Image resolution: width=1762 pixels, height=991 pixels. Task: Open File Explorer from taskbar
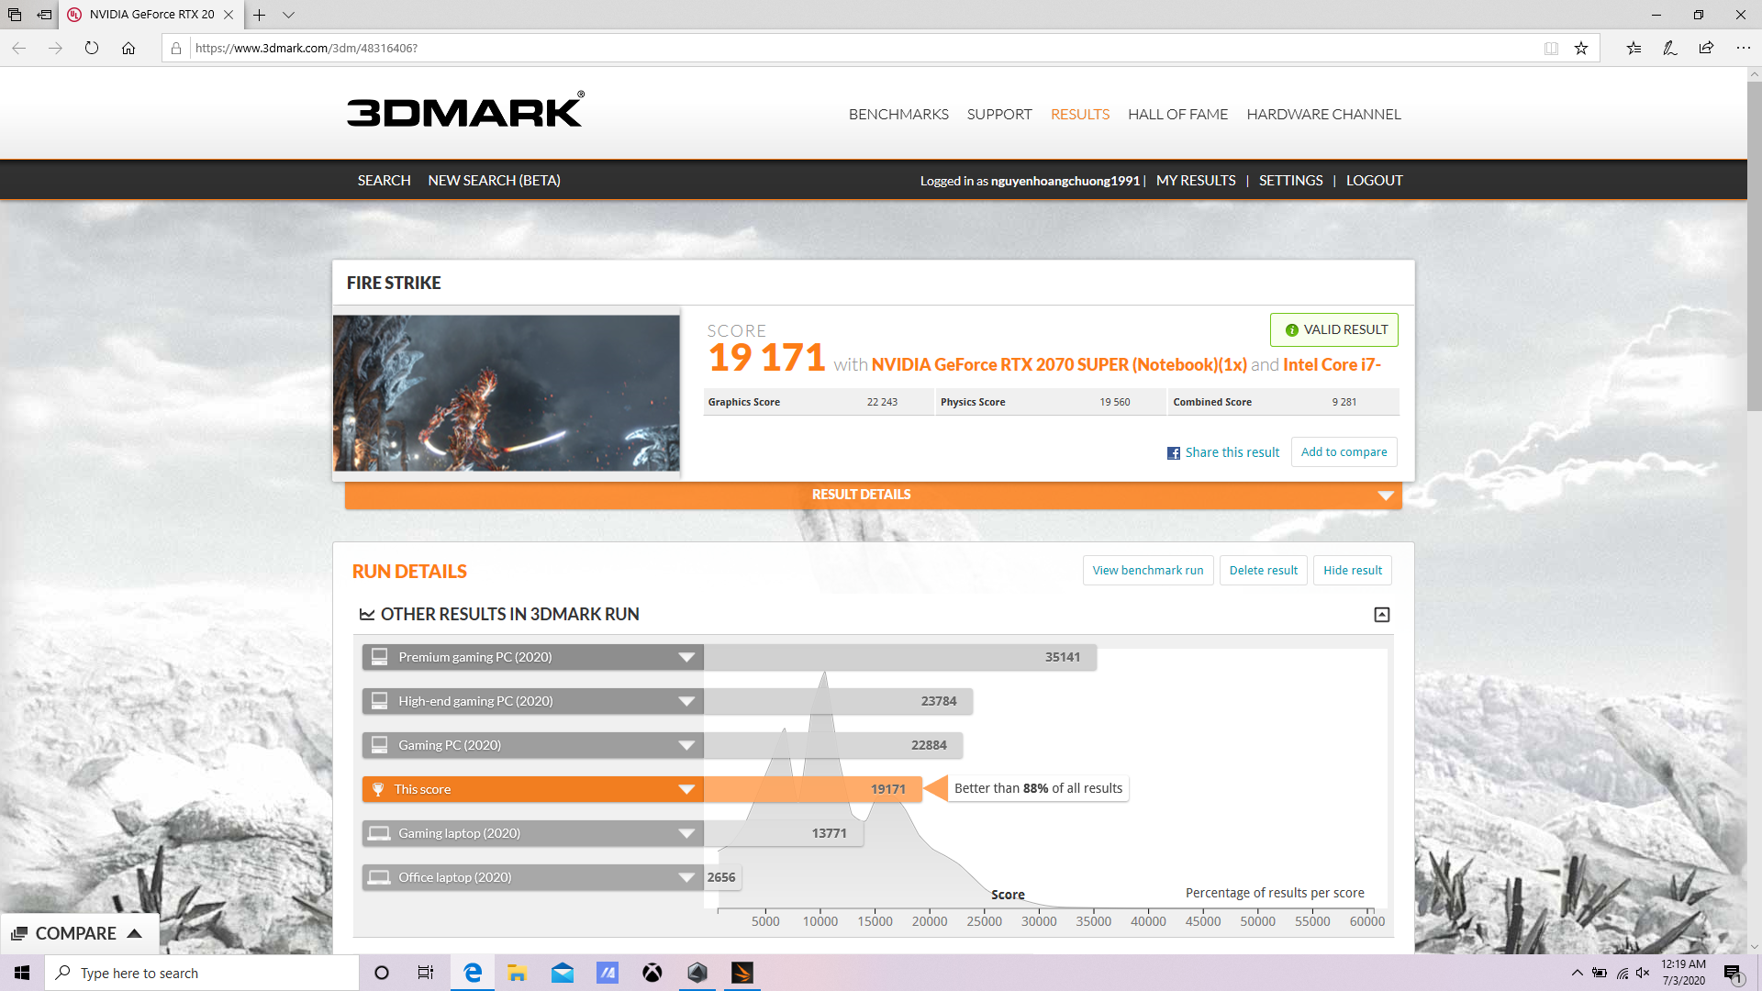[x=518, y=974]
